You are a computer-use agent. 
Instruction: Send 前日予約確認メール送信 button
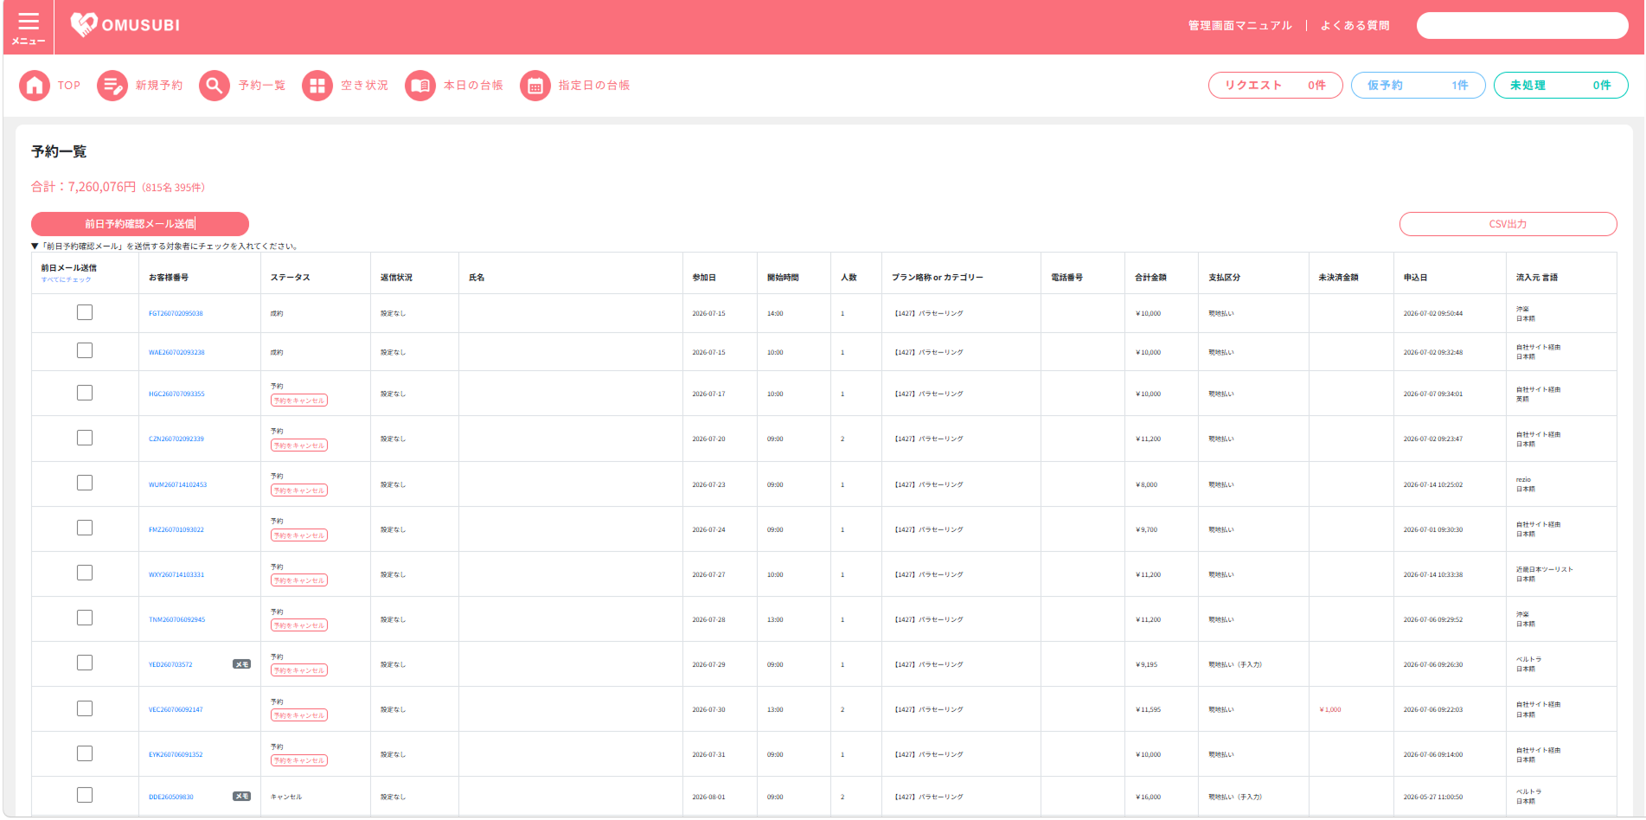[140, 224]
